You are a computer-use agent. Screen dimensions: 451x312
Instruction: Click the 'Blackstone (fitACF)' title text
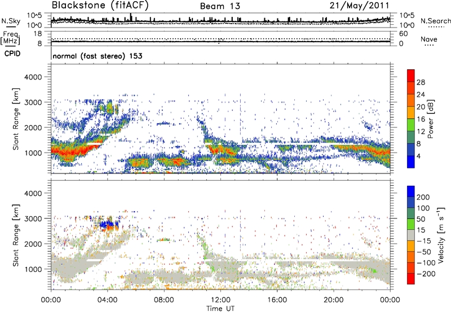[x=100, y=6]
